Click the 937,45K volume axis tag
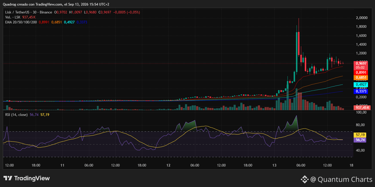Image resolution: width=375 pixels, height=187 pixels. pos(362,108)
